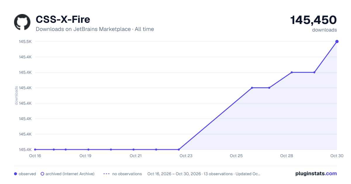The height and width of the screenshot is (184, 351).
Task: Click the Oct 28 x-axis label
Action: [x=287, y=156]
